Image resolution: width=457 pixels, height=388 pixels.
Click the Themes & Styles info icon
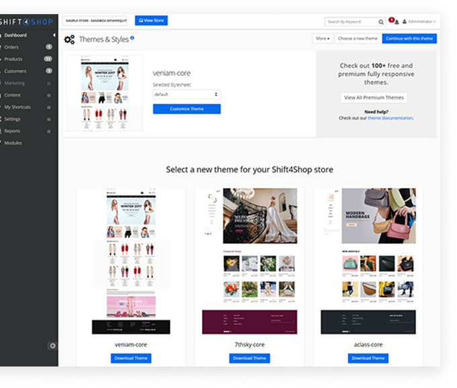132,38
